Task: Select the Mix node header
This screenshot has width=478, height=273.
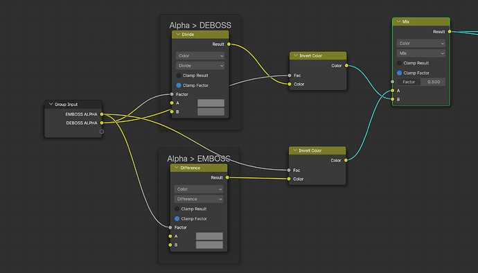Action: 421,21
